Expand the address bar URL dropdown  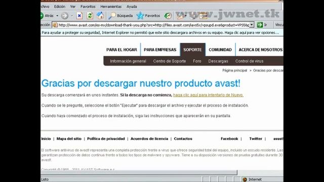coord(252,25)
